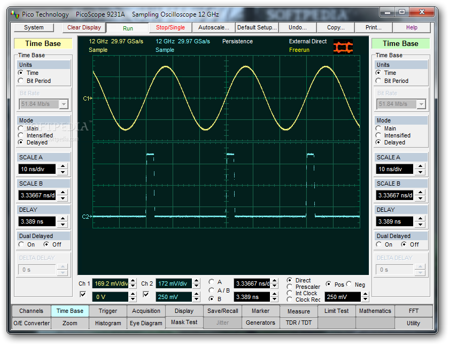Viewport: 449px width, 345px height.
Task: Open the TDR / TDT tab
Action: click(x=299, y=323)
